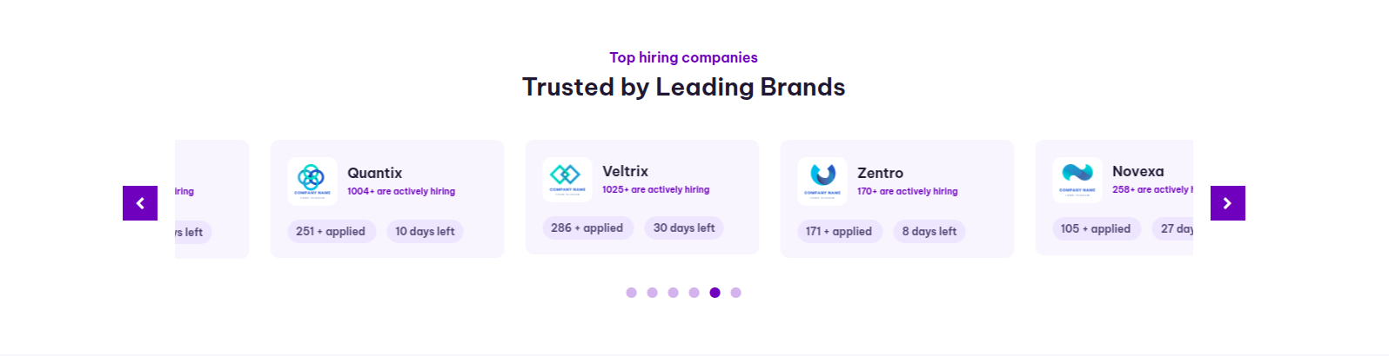
Task: Open the Veltrix company name link
Action: point(626,171)
